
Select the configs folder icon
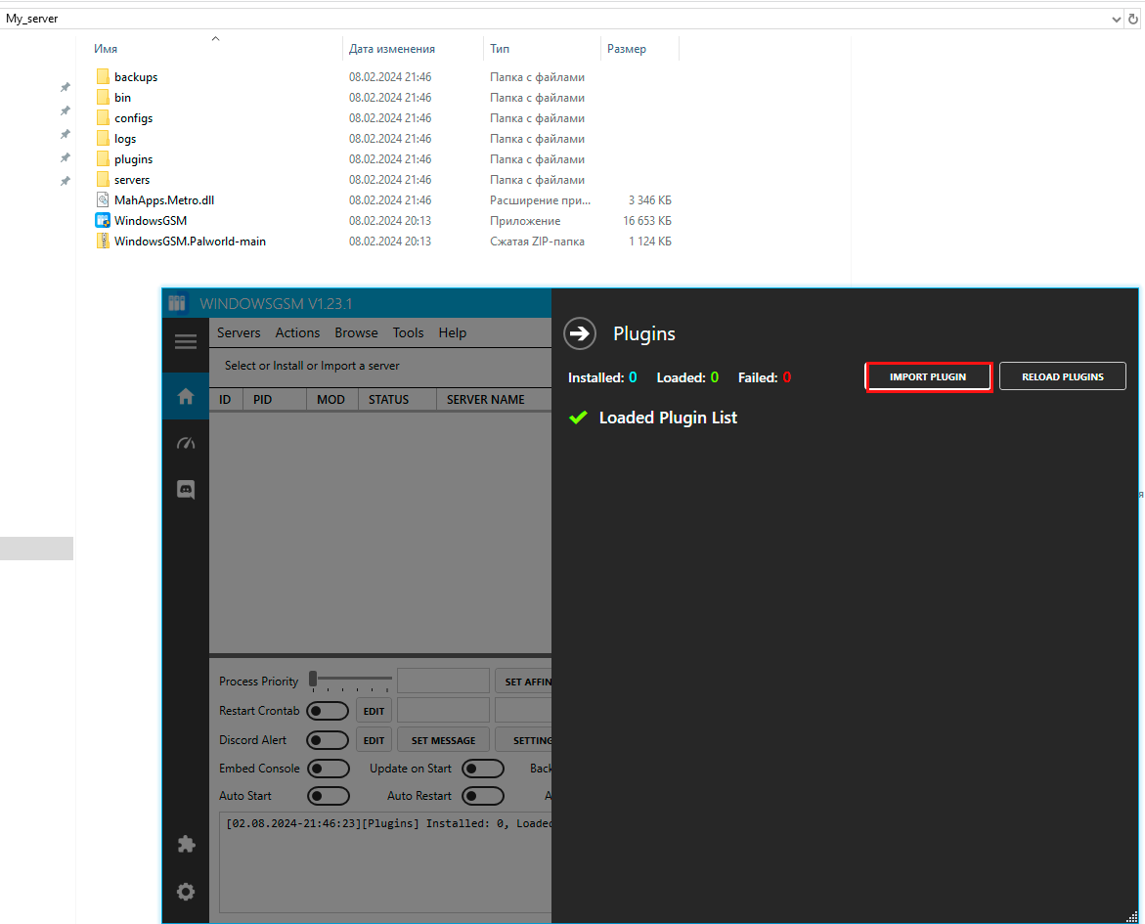[103, 117]
